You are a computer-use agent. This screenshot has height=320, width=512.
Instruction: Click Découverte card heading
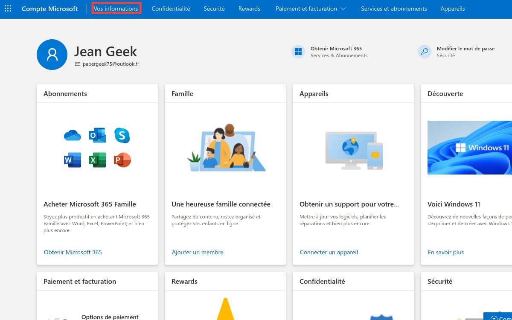click(x=445, y=93)
